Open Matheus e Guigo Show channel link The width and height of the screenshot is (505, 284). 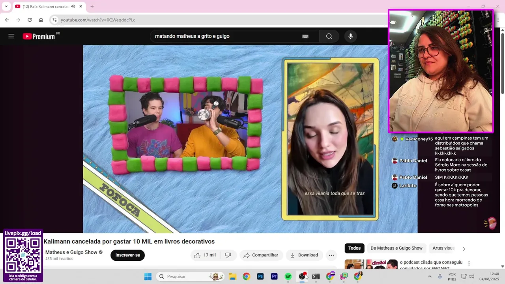pos(71,252)
